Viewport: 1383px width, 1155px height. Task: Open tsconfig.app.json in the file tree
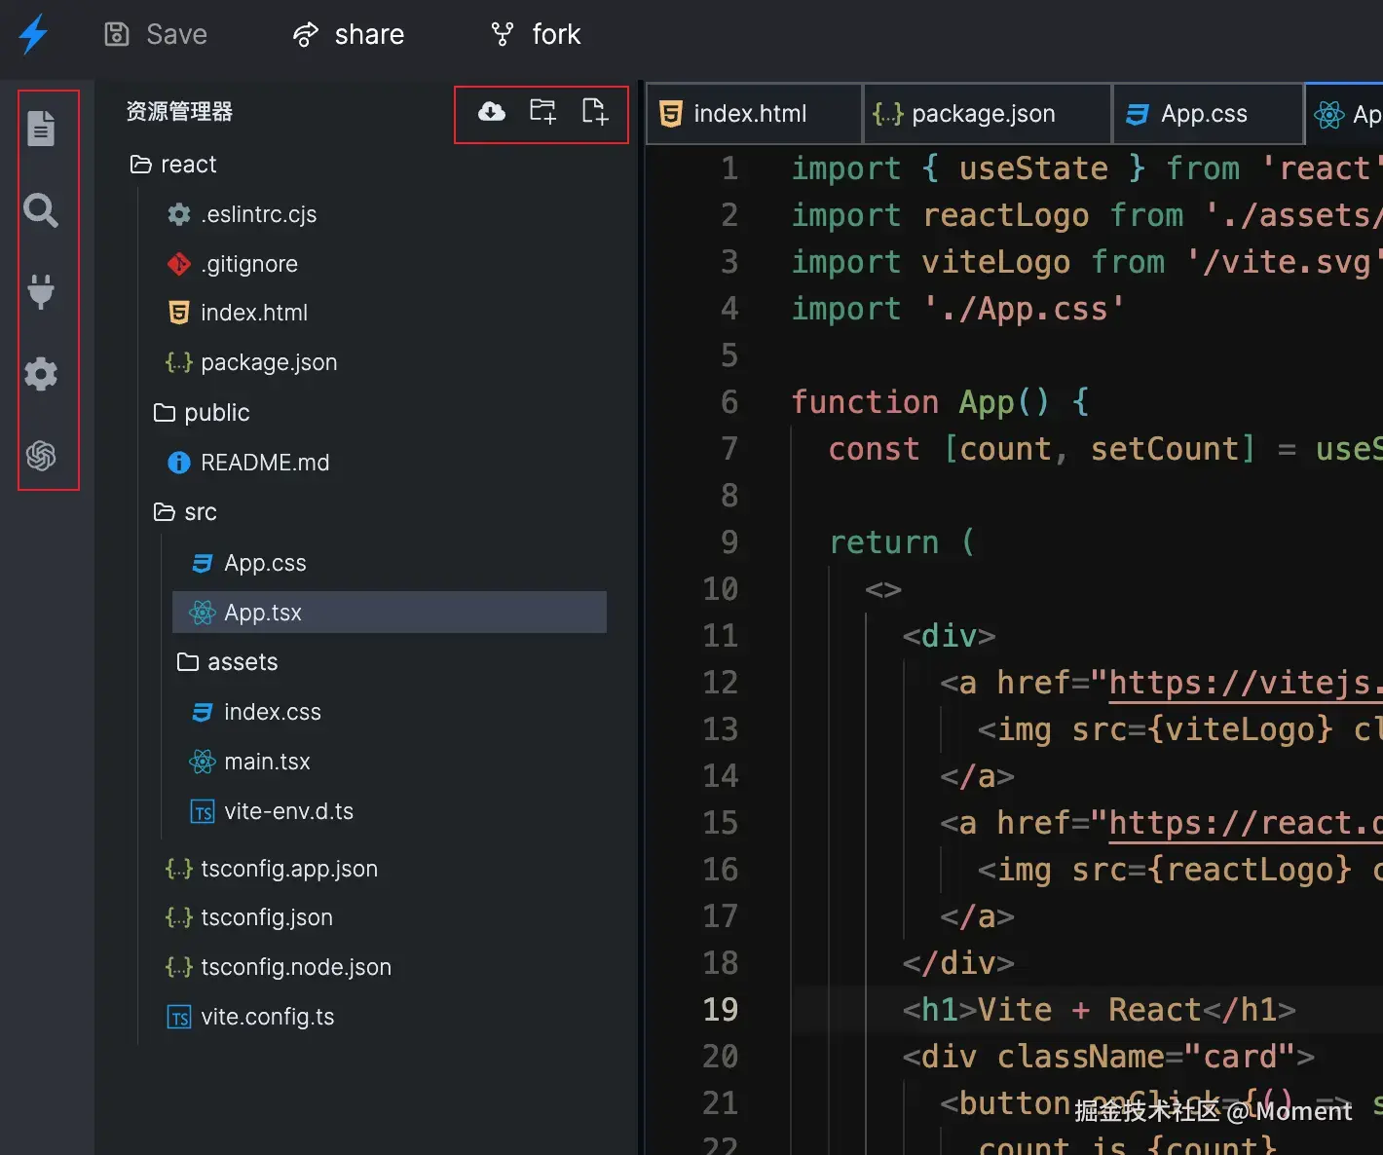click(272, 869)
